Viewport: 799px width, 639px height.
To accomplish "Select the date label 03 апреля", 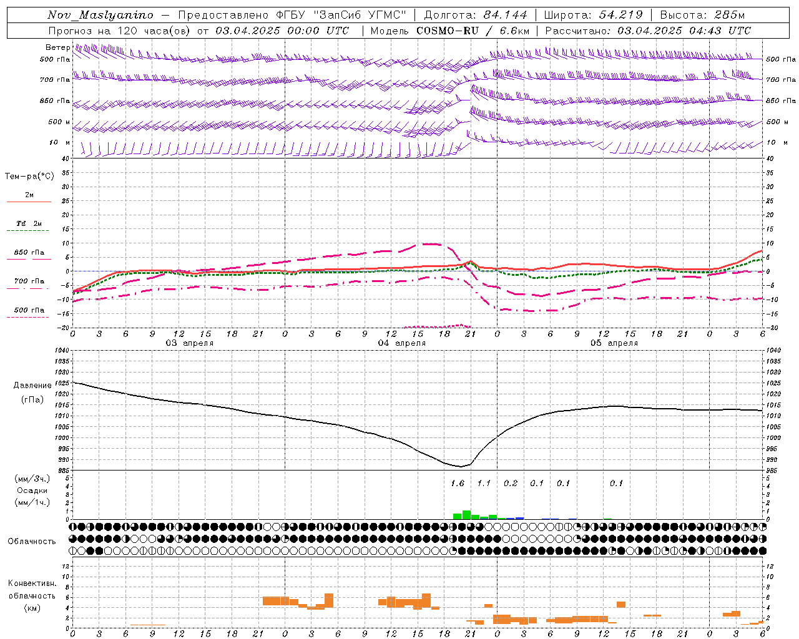I will click(x=189, y=343).
